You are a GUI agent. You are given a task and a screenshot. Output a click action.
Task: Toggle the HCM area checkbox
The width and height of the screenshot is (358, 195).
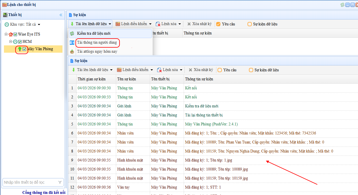click(20, 42)
